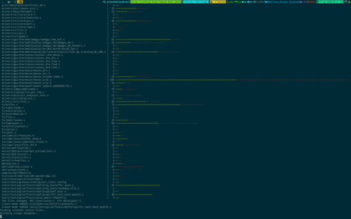Image resolution: width=351 pixels, height=219 pixels.
Task: Click the line include/linux/file_ref.h
Action: click(19, 145)
